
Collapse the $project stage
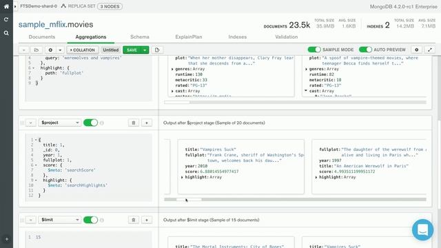click(30, 123)
